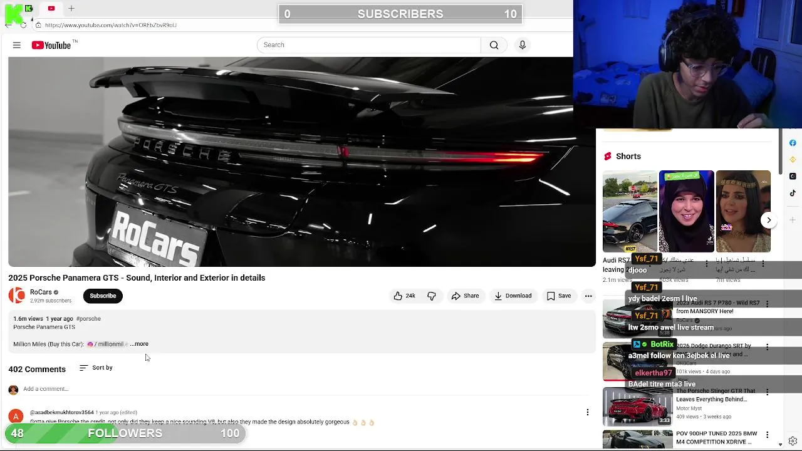
Task: Open options menu for Dodge Durango video
Action: point(767,347)
